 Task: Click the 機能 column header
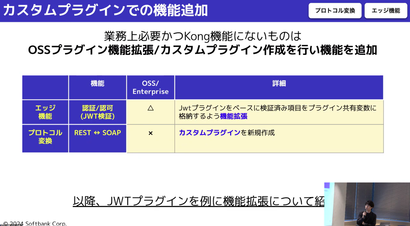click(x=98, y=87)
